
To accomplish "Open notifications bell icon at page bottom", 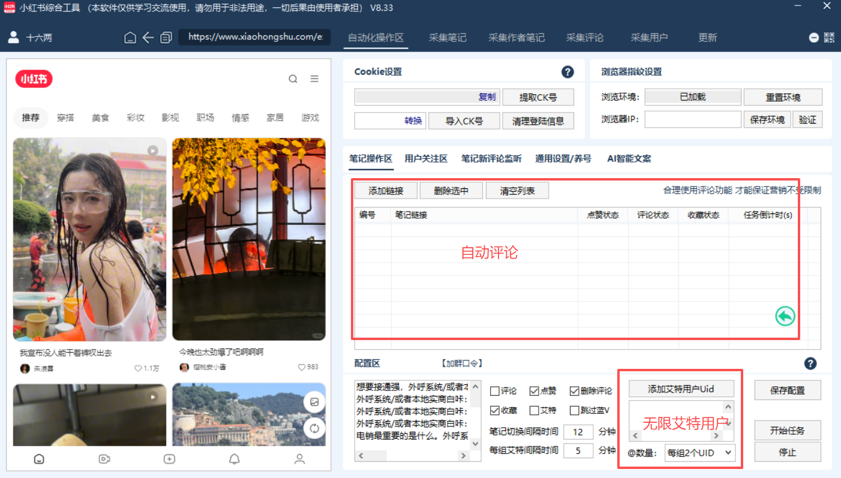I will (x=235, y=459).
